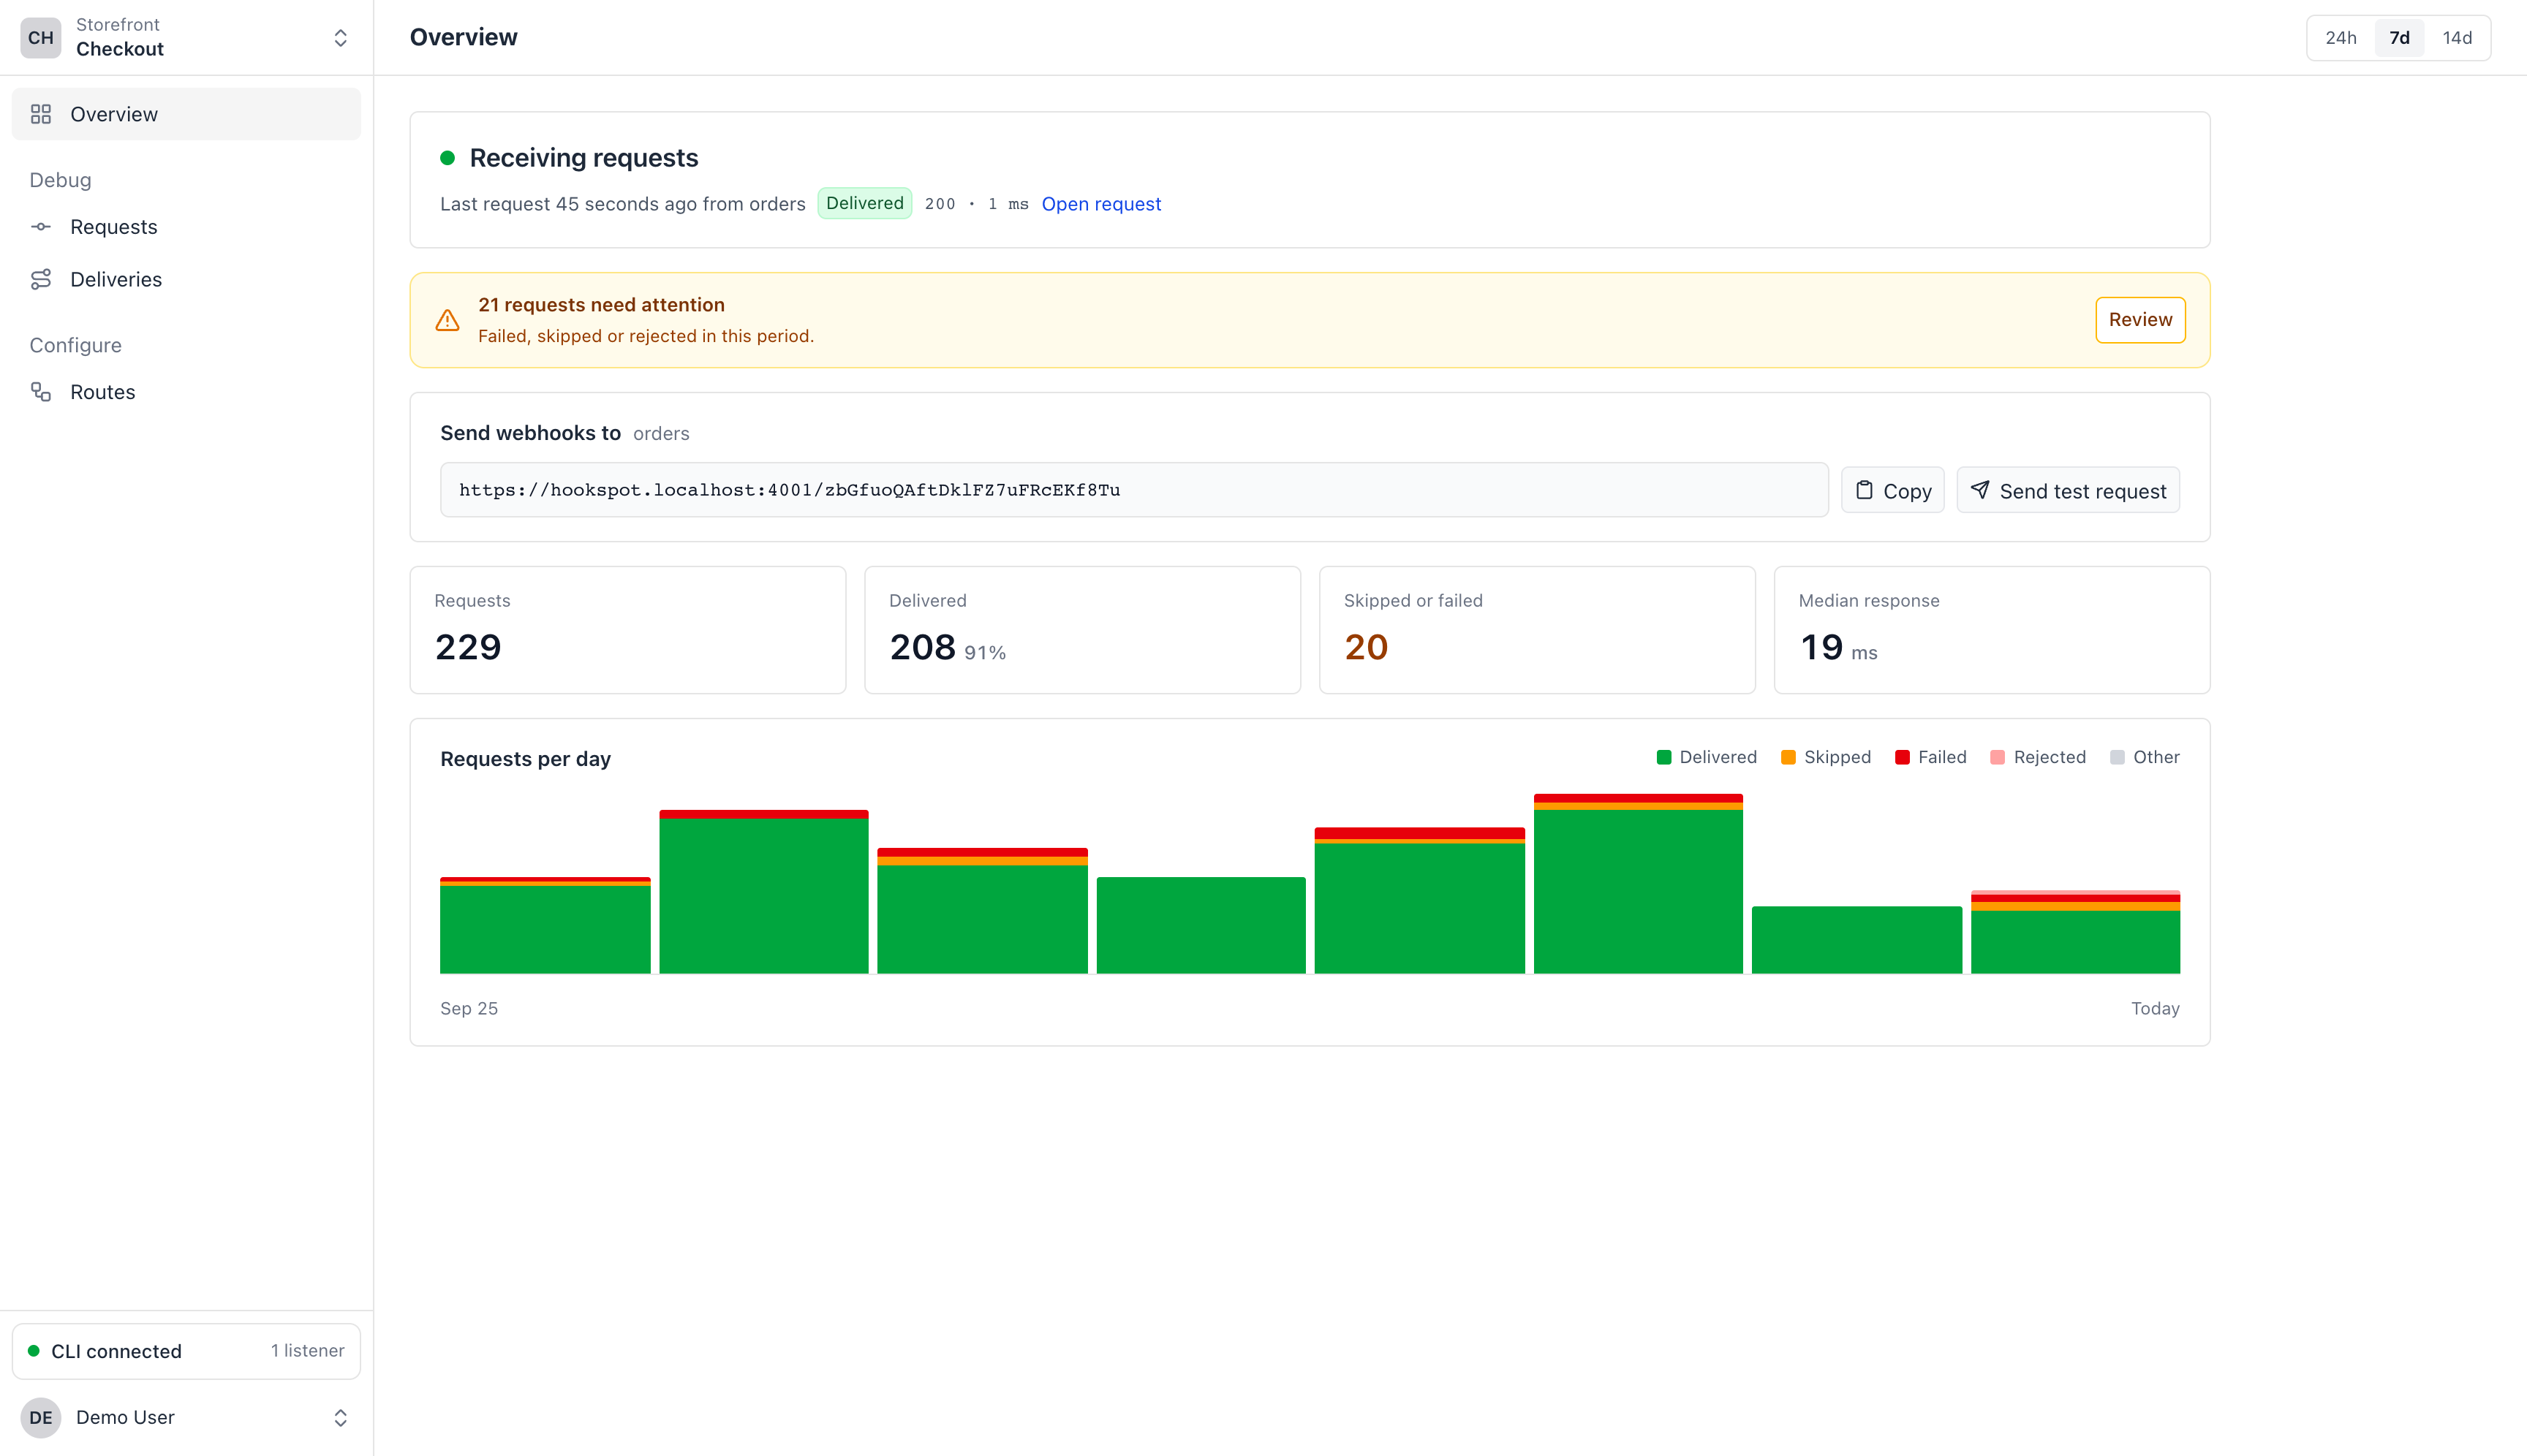Viewport: 2527px width, 1456px height.
Task: Click the Copy button for the webhook URL
Action: coord(1893,490)
